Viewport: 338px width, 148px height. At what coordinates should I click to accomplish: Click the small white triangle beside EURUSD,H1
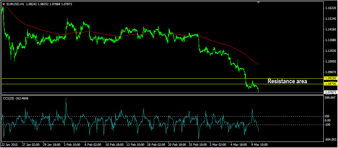coord(4,4)
